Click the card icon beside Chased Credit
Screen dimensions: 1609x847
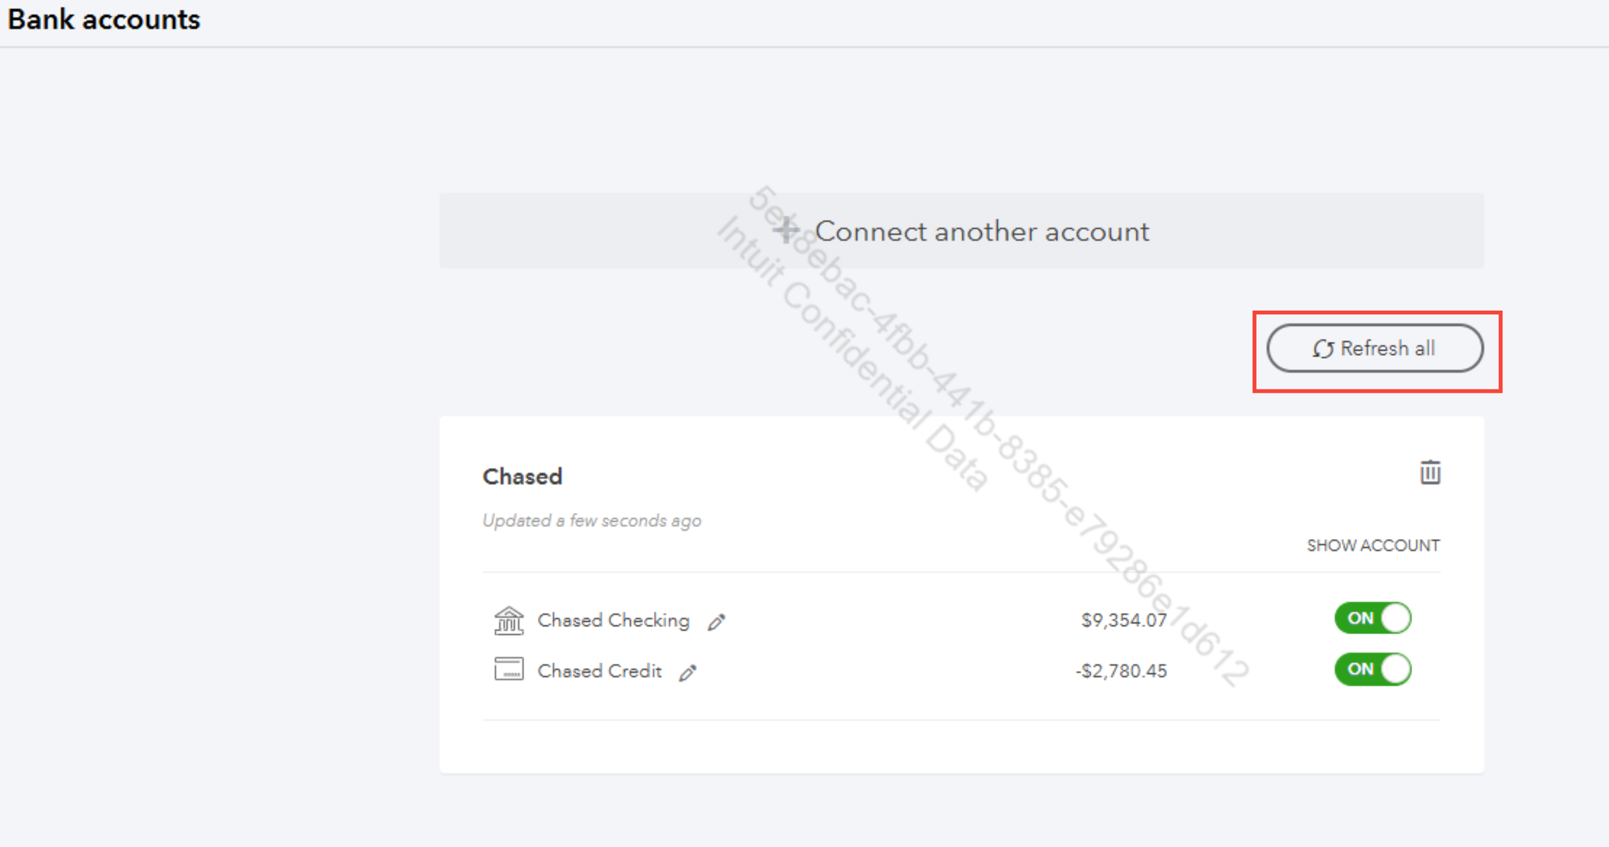tap(509, 670)
